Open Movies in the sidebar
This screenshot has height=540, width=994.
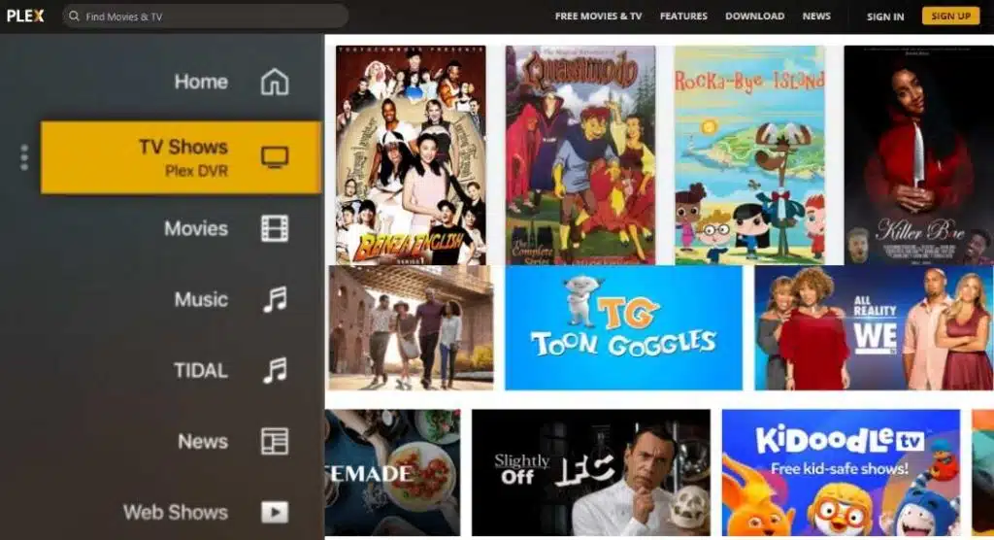196,228
